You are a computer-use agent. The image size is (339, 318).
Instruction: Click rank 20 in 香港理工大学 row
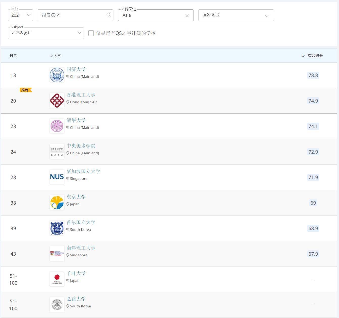[x=13, y=101]
